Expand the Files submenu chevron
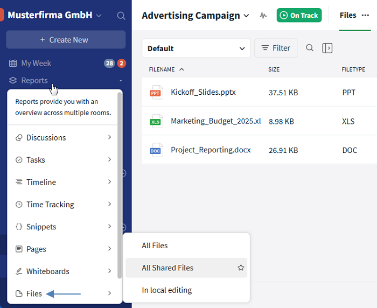This screenshot has width=377, height=308. (110, 293)
